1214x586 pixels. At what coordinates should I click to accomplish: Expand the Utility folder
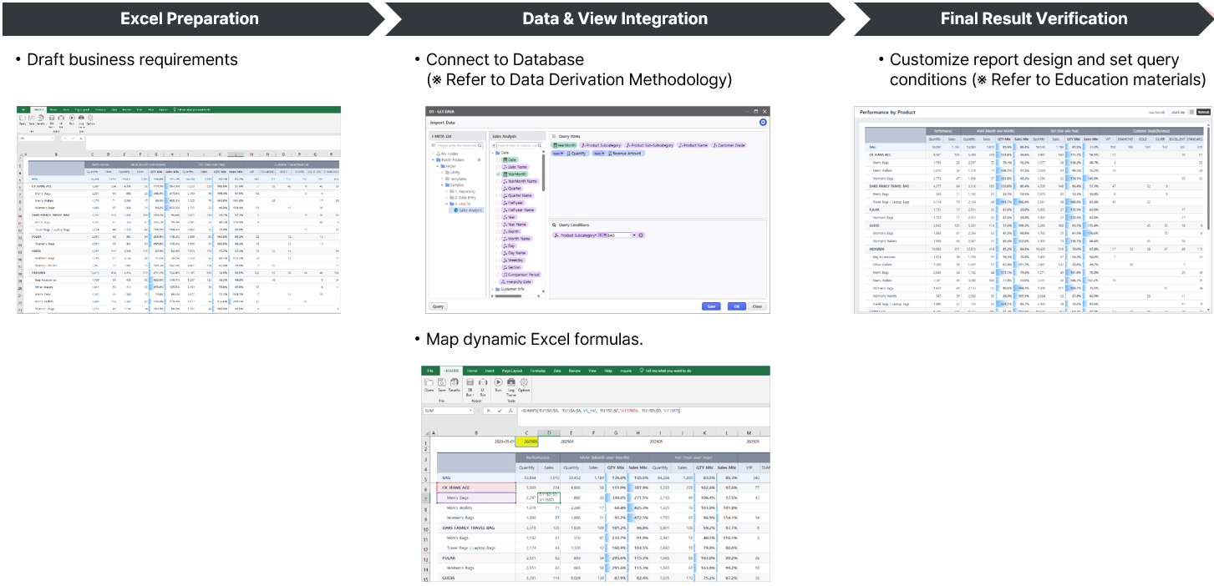click(x=442, y=173)
